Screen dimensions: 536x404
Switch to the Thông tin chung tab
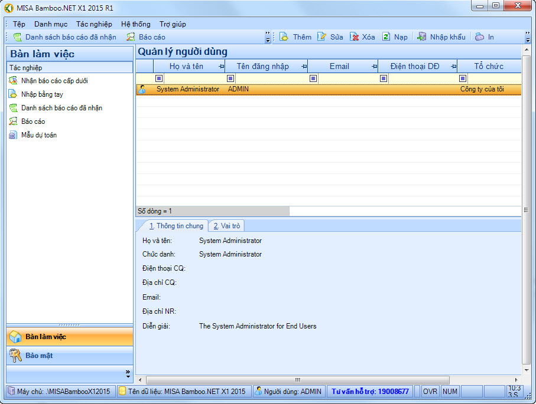pos(176,226)
